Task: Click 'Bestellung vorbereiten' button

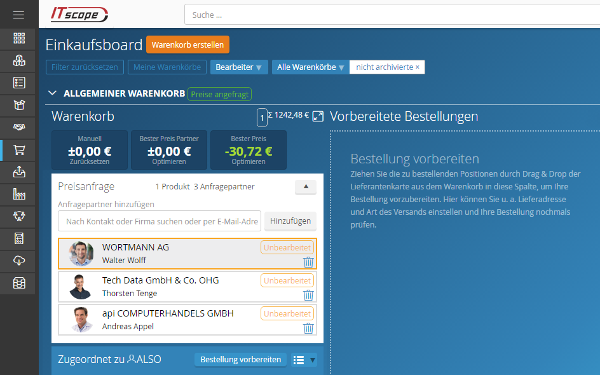Action: 240,360
